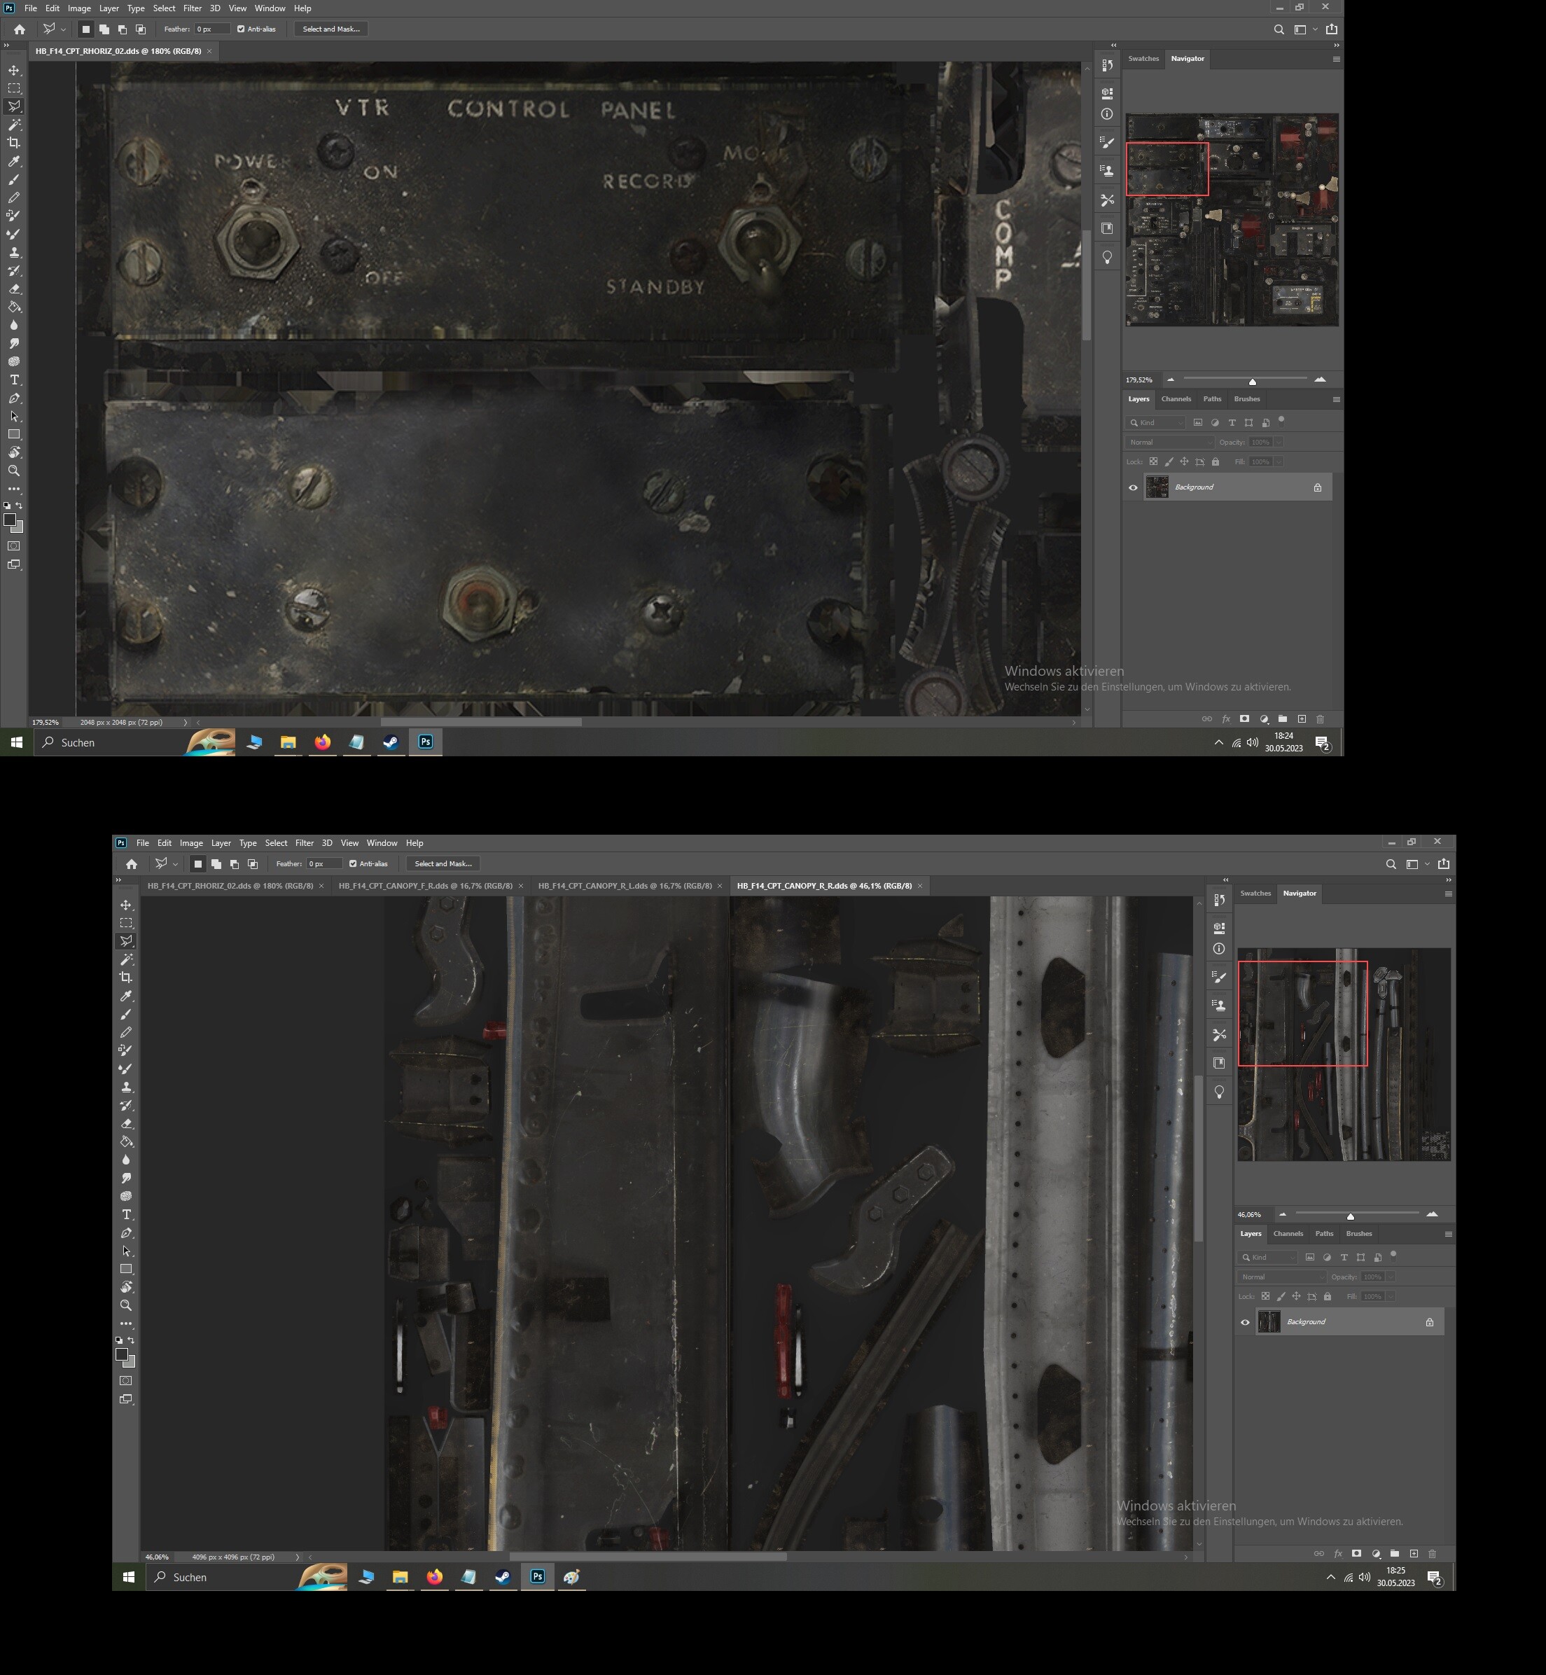Select the Zoom tool in bottom window
Screen dimensions: 1546x1675
pyautogui.click(x=126, y=1305)
